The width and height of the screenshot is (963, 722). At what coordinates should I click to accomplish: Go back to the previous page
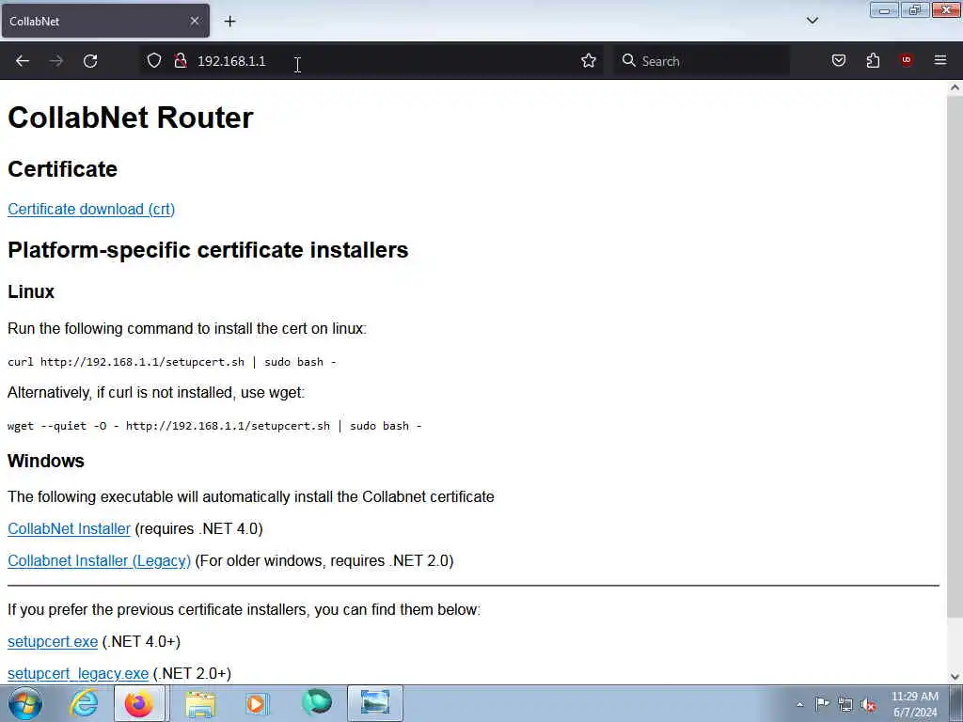(x=23, y=61)
